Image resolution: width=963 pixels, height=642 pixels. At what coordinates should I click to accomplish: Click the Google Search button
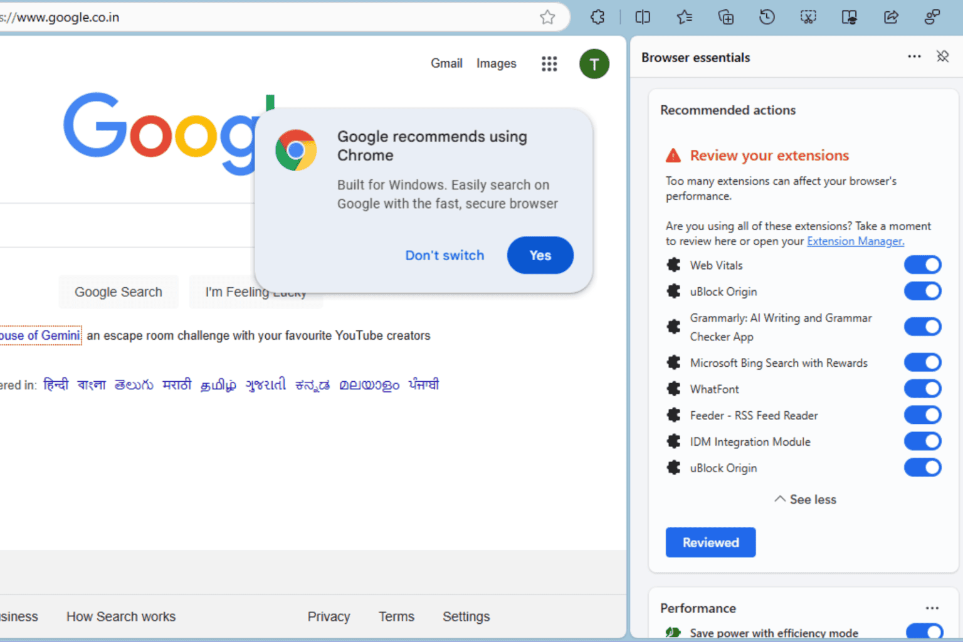(118, 292)
